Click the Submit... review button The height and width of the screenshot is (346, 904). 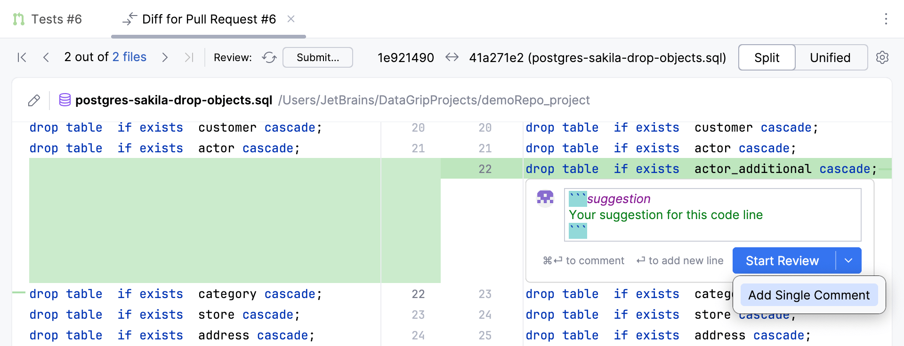pos(318,57)
